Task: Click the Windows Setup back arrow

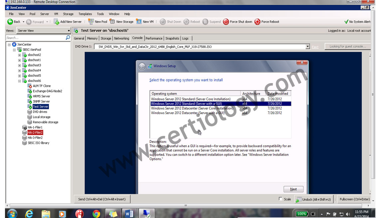Action: click(x=142, y=66)
